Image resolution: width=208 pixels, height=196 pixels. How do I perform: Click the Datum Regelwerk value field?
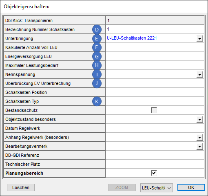[155, 128]
